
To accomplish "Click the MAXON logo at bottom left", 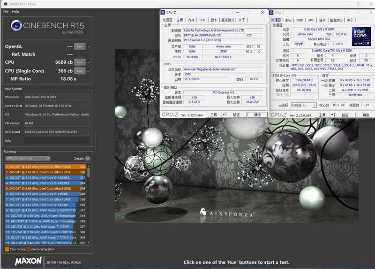I will [28, 261].
